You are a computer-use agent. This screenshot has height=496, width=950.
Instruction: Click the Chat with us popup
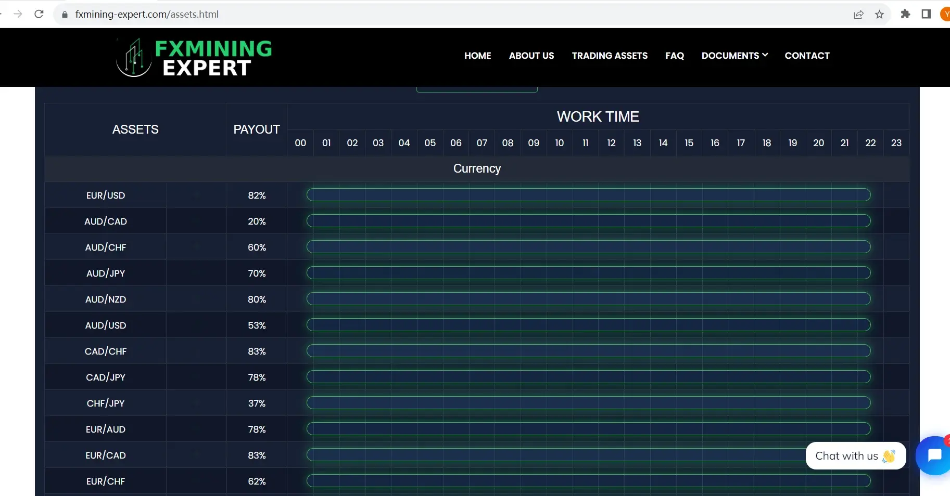tap(855, 455)
